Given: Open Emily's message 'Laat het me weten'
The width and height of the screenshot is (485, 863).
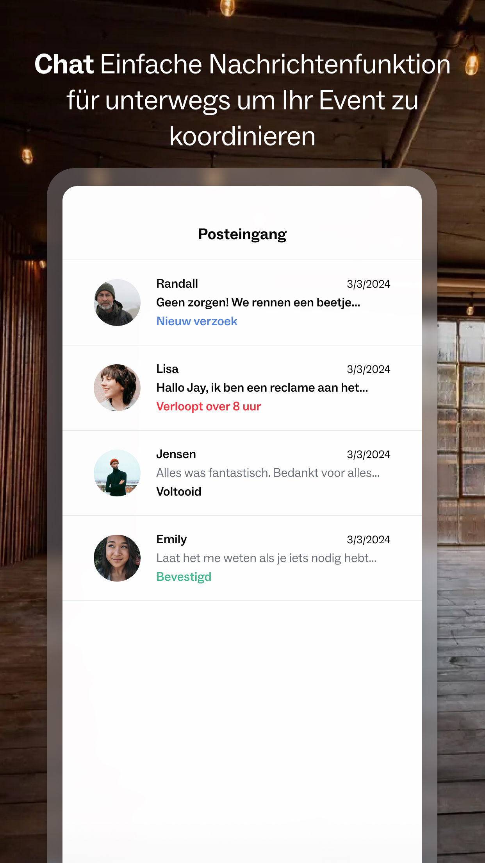Looking at the screenshot, I should (266, 558).
